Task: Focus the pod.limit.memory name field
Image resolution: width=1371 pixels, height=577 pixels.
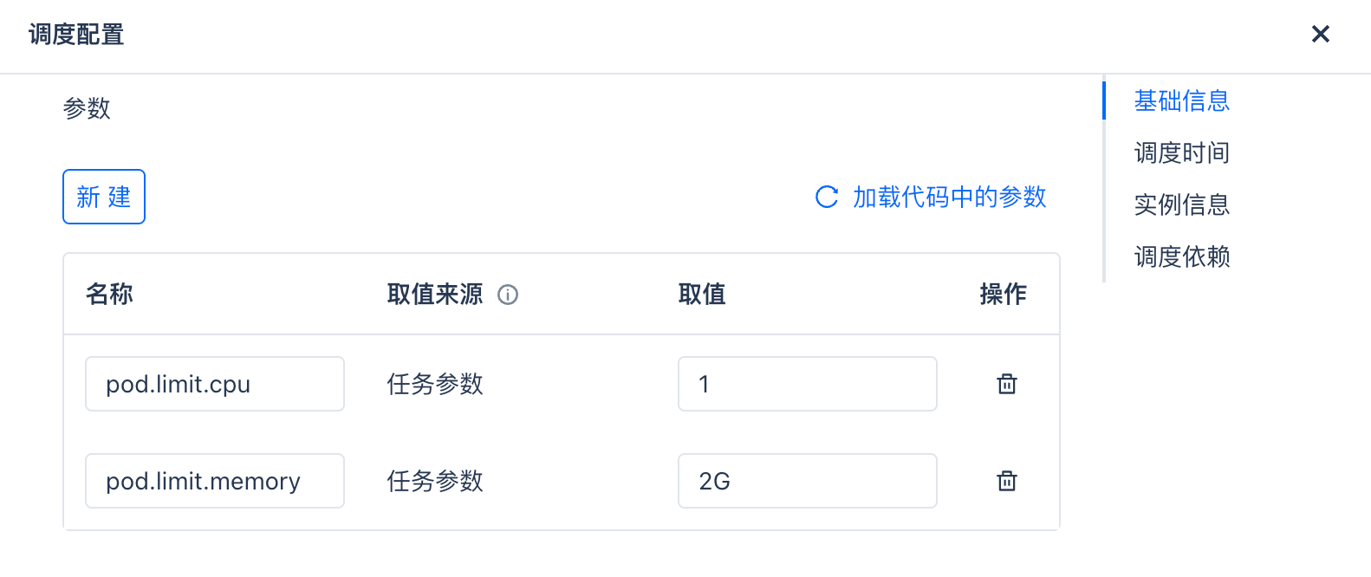Action: point(214,481)
